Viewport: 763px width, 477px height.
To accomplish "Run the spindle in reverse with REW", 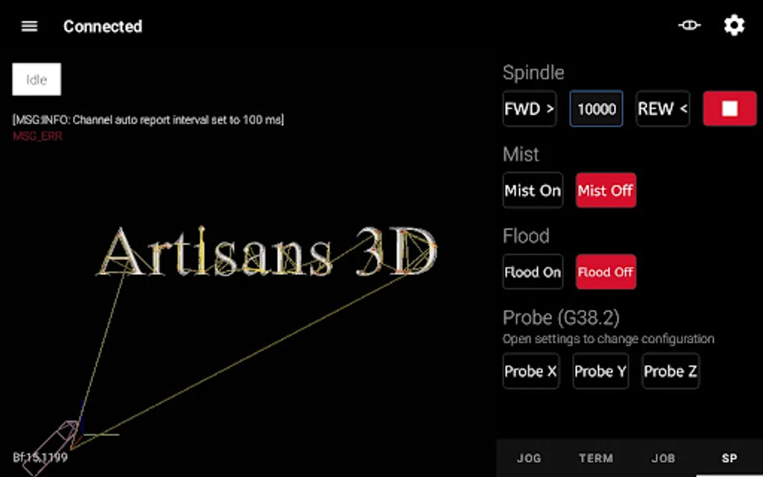I will point(662,109).
